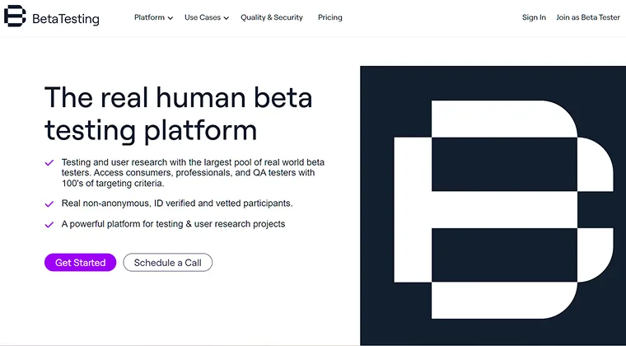The width and height of the screenshot is (626, 346).
Task: Click the large B logo hero image
Action: coord(493,205)
